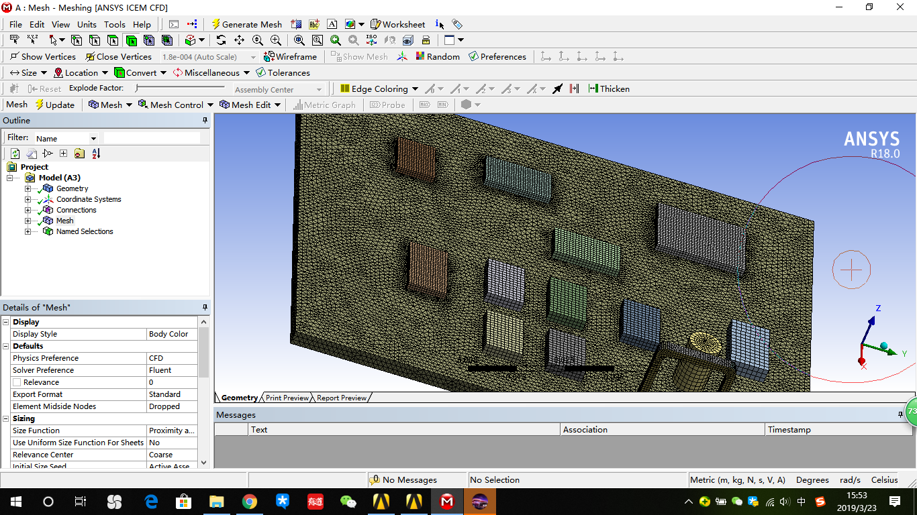
Task: Open the Units menu
Action: pos(87,24)
